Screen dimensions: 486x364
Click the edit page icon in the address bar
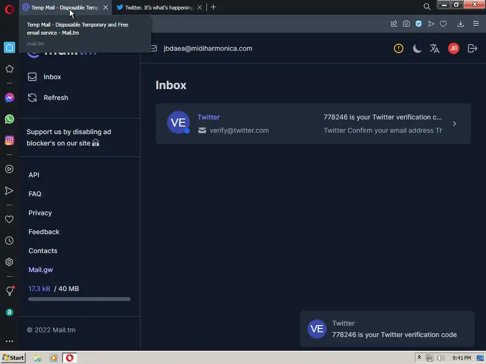click(x=393, y=24)
